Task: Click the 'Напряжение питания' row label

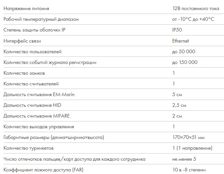Action: (26, 8)
